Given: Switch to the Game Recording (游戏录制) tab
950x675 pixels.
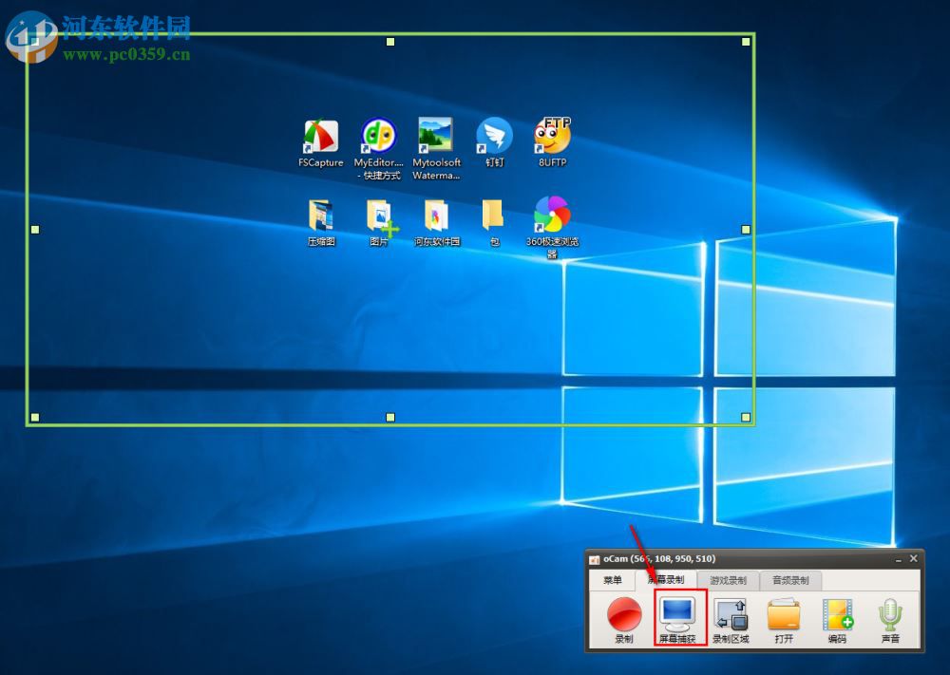Looking at the screenshot, I should coord(728,581).
